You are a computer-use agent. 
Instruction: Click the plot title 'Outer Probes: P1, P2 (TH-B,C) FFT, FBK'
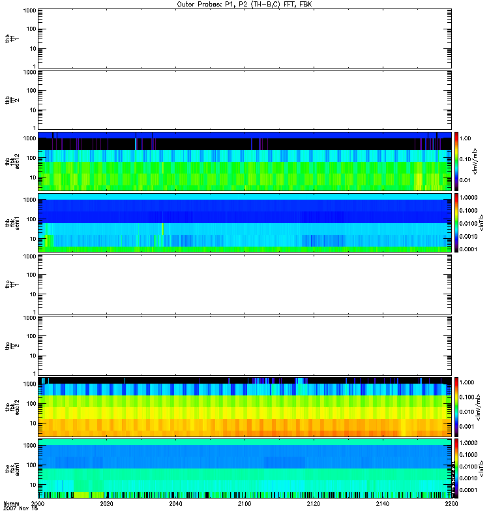(x=244, y=5)
